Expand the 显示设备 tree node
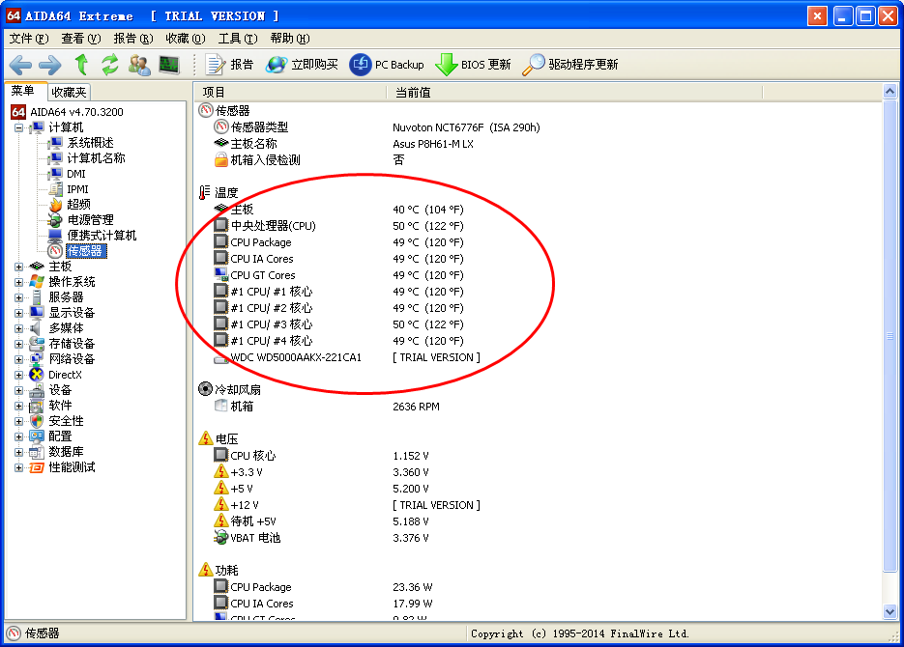Screen dimensions: 904x647 [x=19, y=313]
